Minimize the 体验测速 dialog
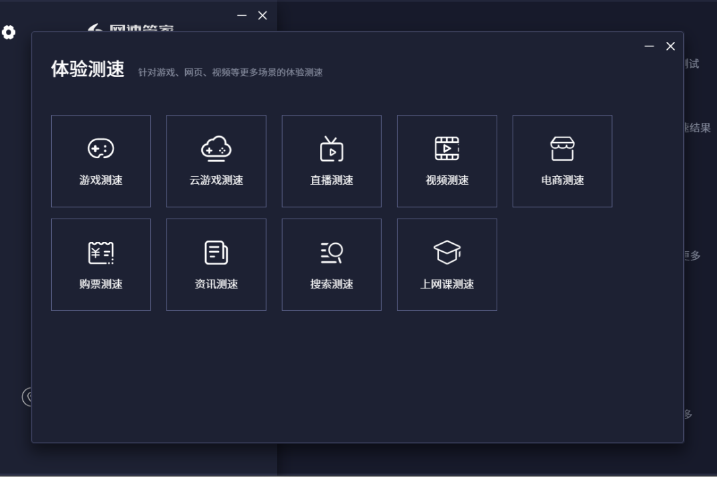This screenshot has height=477, width=717. (649, 47)
